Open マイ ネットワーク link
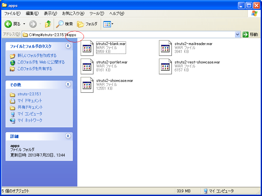 tap(30, 120)
